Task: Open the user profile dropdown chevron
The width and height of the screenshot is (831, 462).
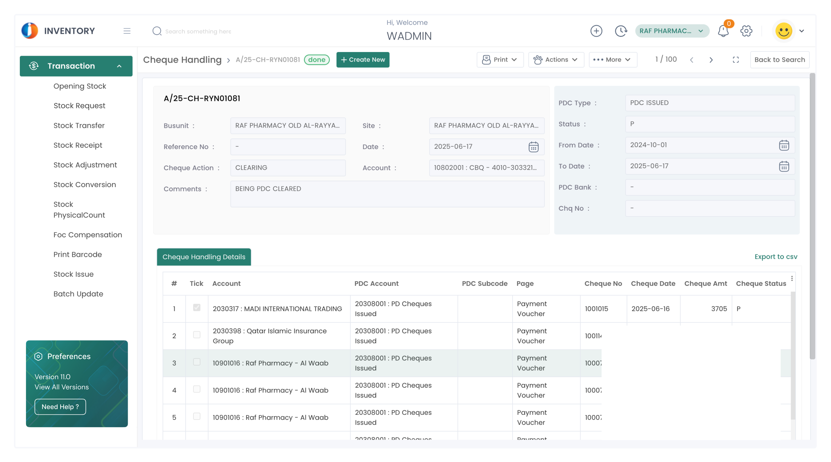Action: (802, 31)
